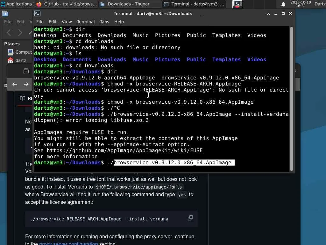Click browser forward arrow in Firefox

tap(26, 84)
